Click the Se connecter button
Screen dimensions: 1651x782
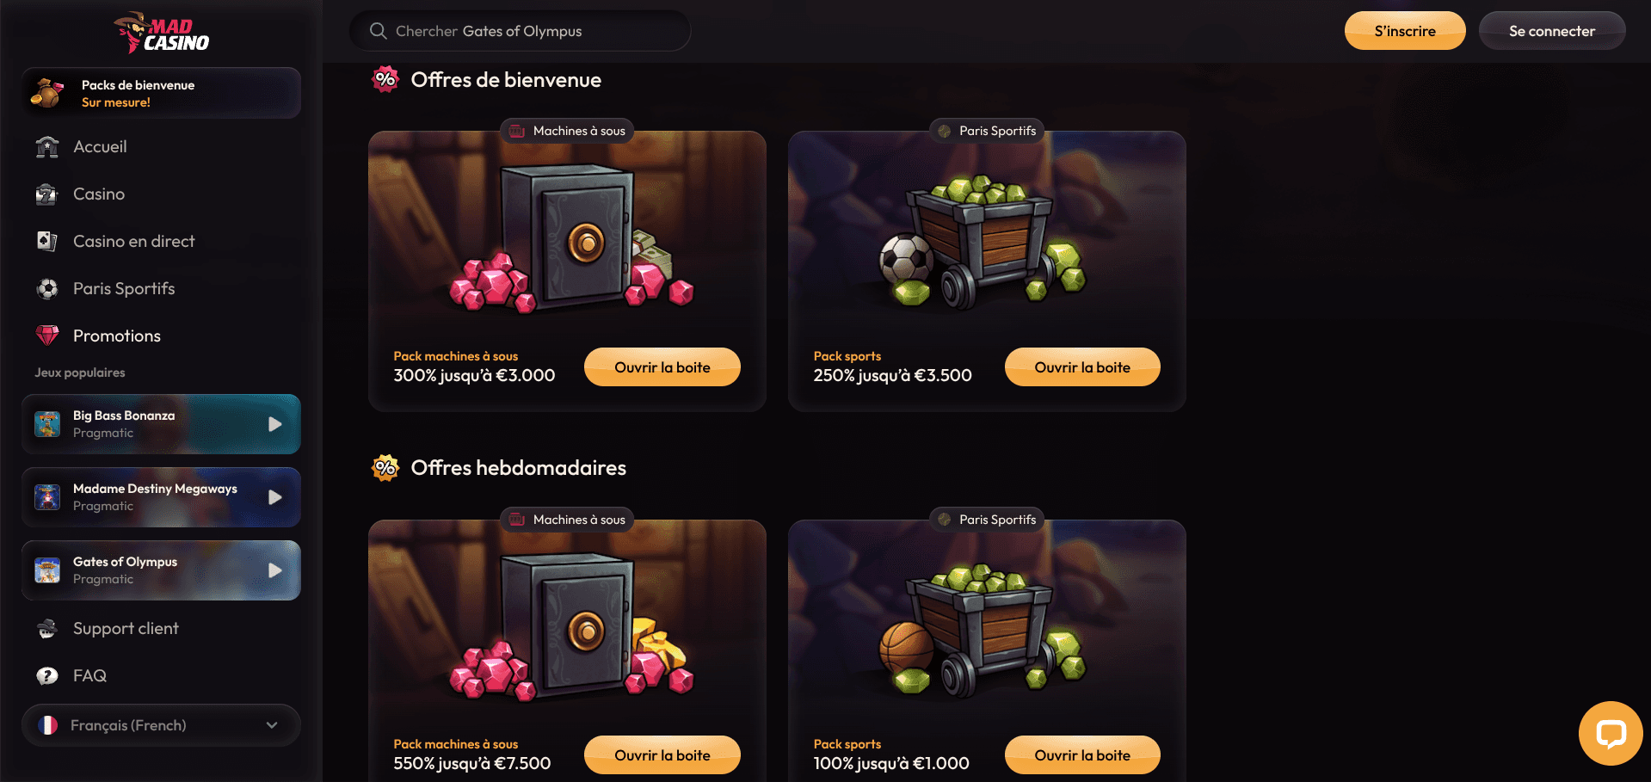[x=1552, y=31]
